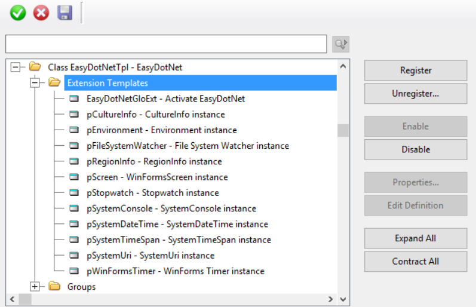Click into the template search field

point(166,44)
